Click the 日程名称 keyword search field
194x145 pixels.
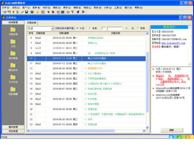(x=65, y=28)
